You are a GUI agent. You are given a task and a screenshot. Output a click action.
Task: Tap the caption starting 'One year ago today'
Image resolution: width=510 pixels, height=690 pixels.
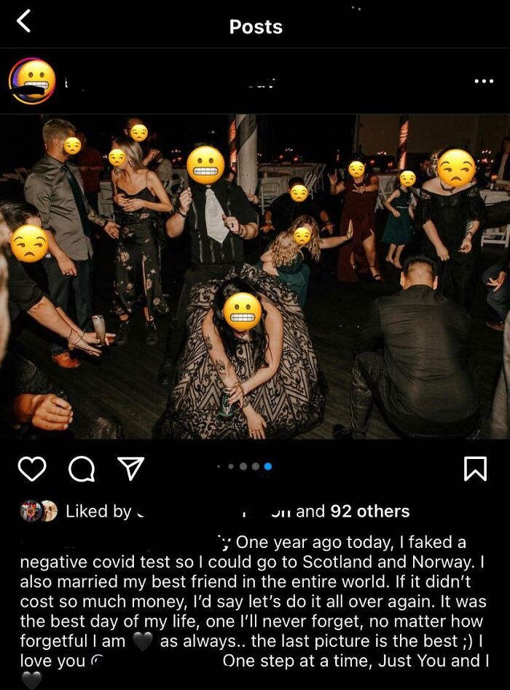[x=253, y=601]
